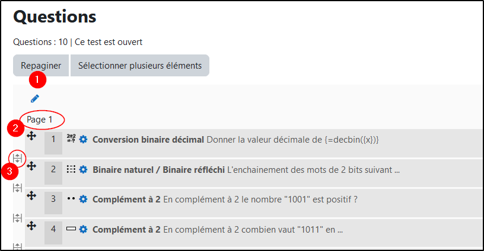Click the pencil edit heading icon
The image size is (484, 251).
point(34,98)
